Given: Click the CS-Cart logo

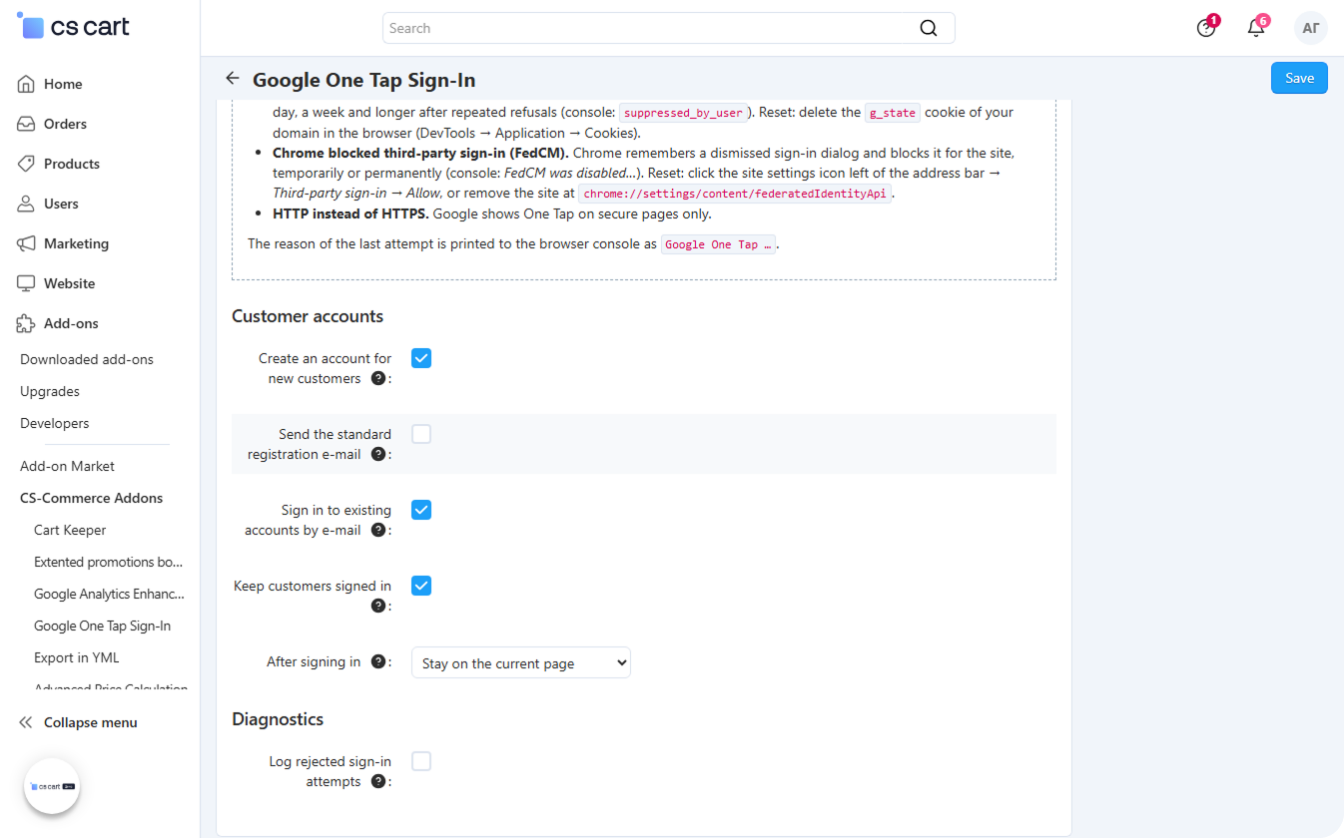Looking at the screenshot, I should coord(73,27).
